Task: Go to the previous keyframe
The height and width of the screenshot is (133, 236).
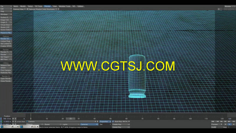Action: 217,121
